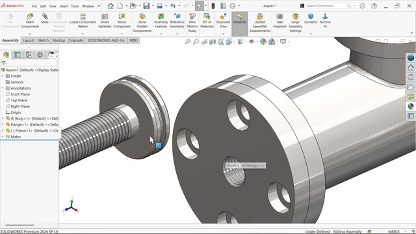This screenshot has height=234, width=416.
Task: Expand the Flange<1> component node
Action: (x=3, y=124)
